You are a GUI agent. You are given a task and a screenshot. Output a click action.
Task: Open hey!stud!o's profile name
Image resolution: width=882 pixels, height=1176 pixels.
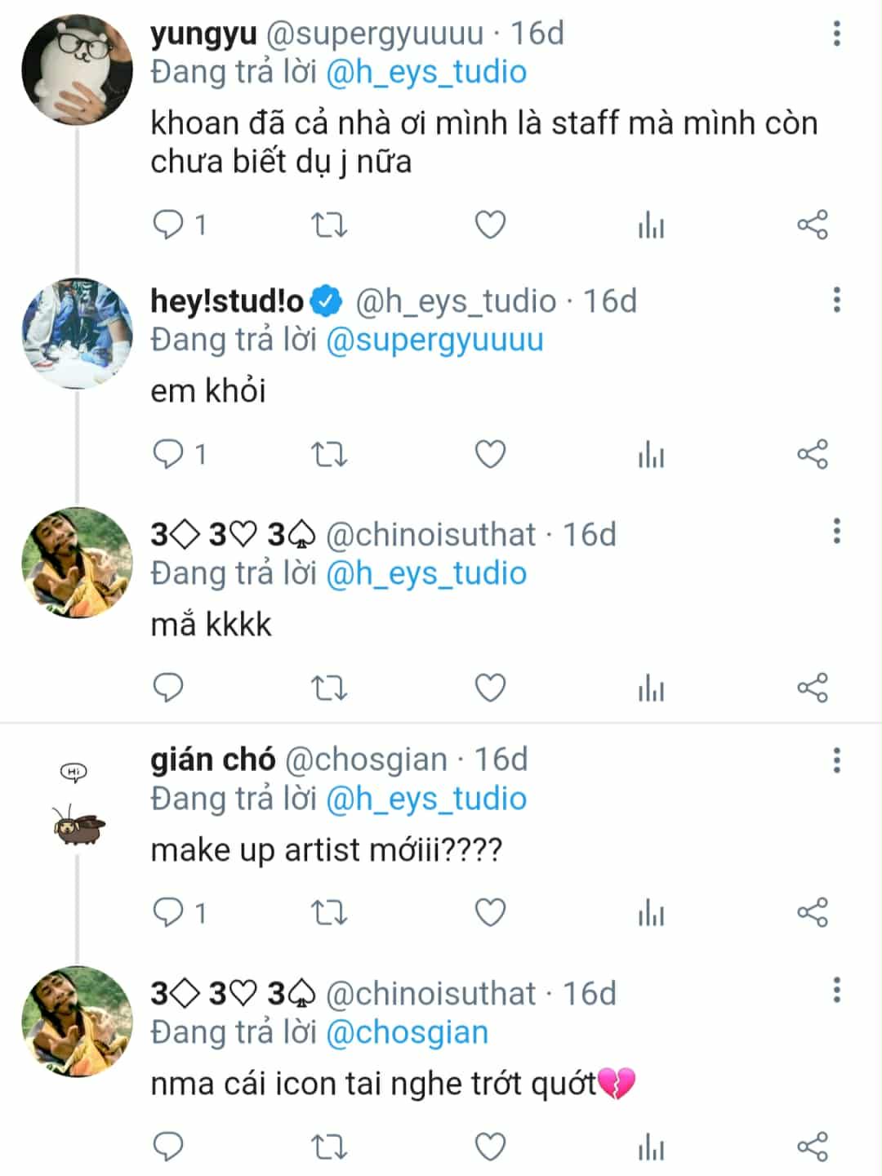click(x=227, y=301)
